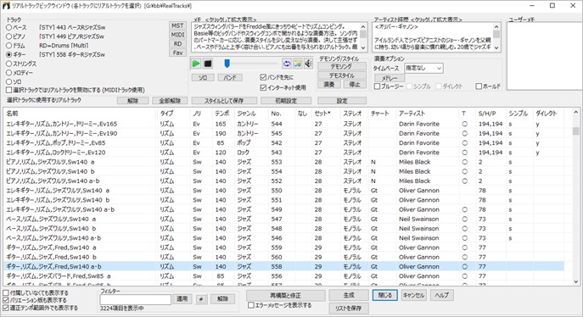Select the ベース track radio button

pos(9,27)
